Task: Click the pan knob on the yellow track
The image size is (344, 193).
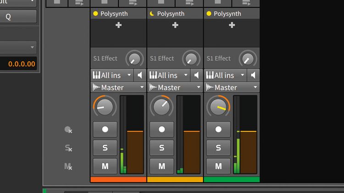Action: click(x=162, y=107)
